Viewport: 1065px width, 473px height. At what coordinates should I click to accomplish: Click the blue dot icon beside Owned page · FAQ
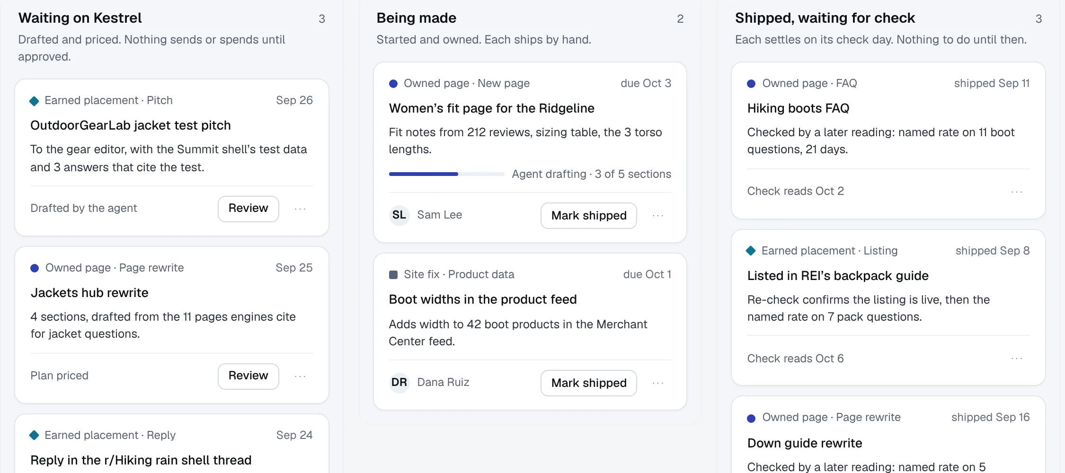pyautogui.click(x=751, y=84)
